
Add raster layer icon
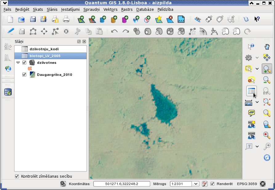[x=92, y=19]
